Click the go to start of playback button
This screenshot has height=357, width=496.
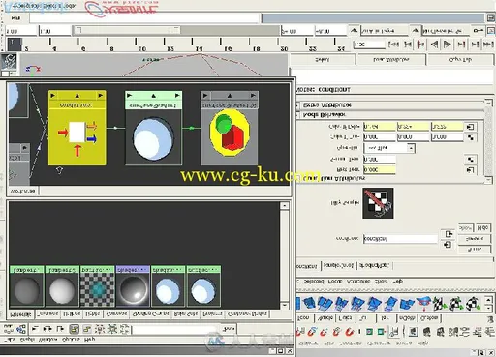(x=393, y=44)
